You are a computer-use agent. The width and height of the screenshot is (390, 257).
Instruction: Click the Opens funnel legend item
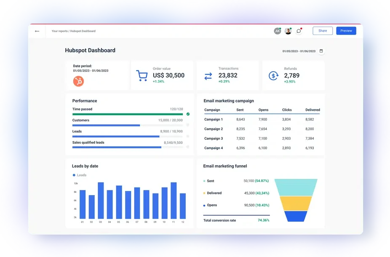click(210, 205)
